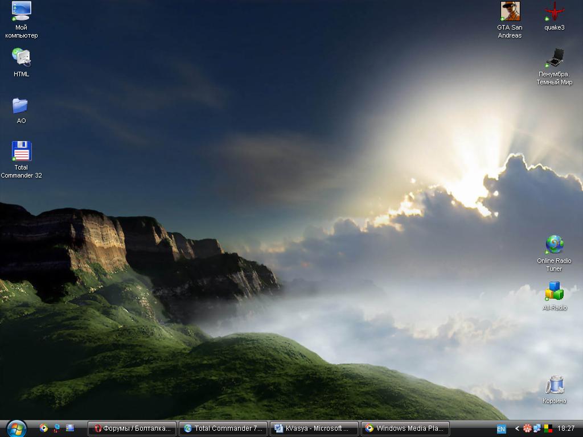Select the AO folder on desktop

pos(21,110)
